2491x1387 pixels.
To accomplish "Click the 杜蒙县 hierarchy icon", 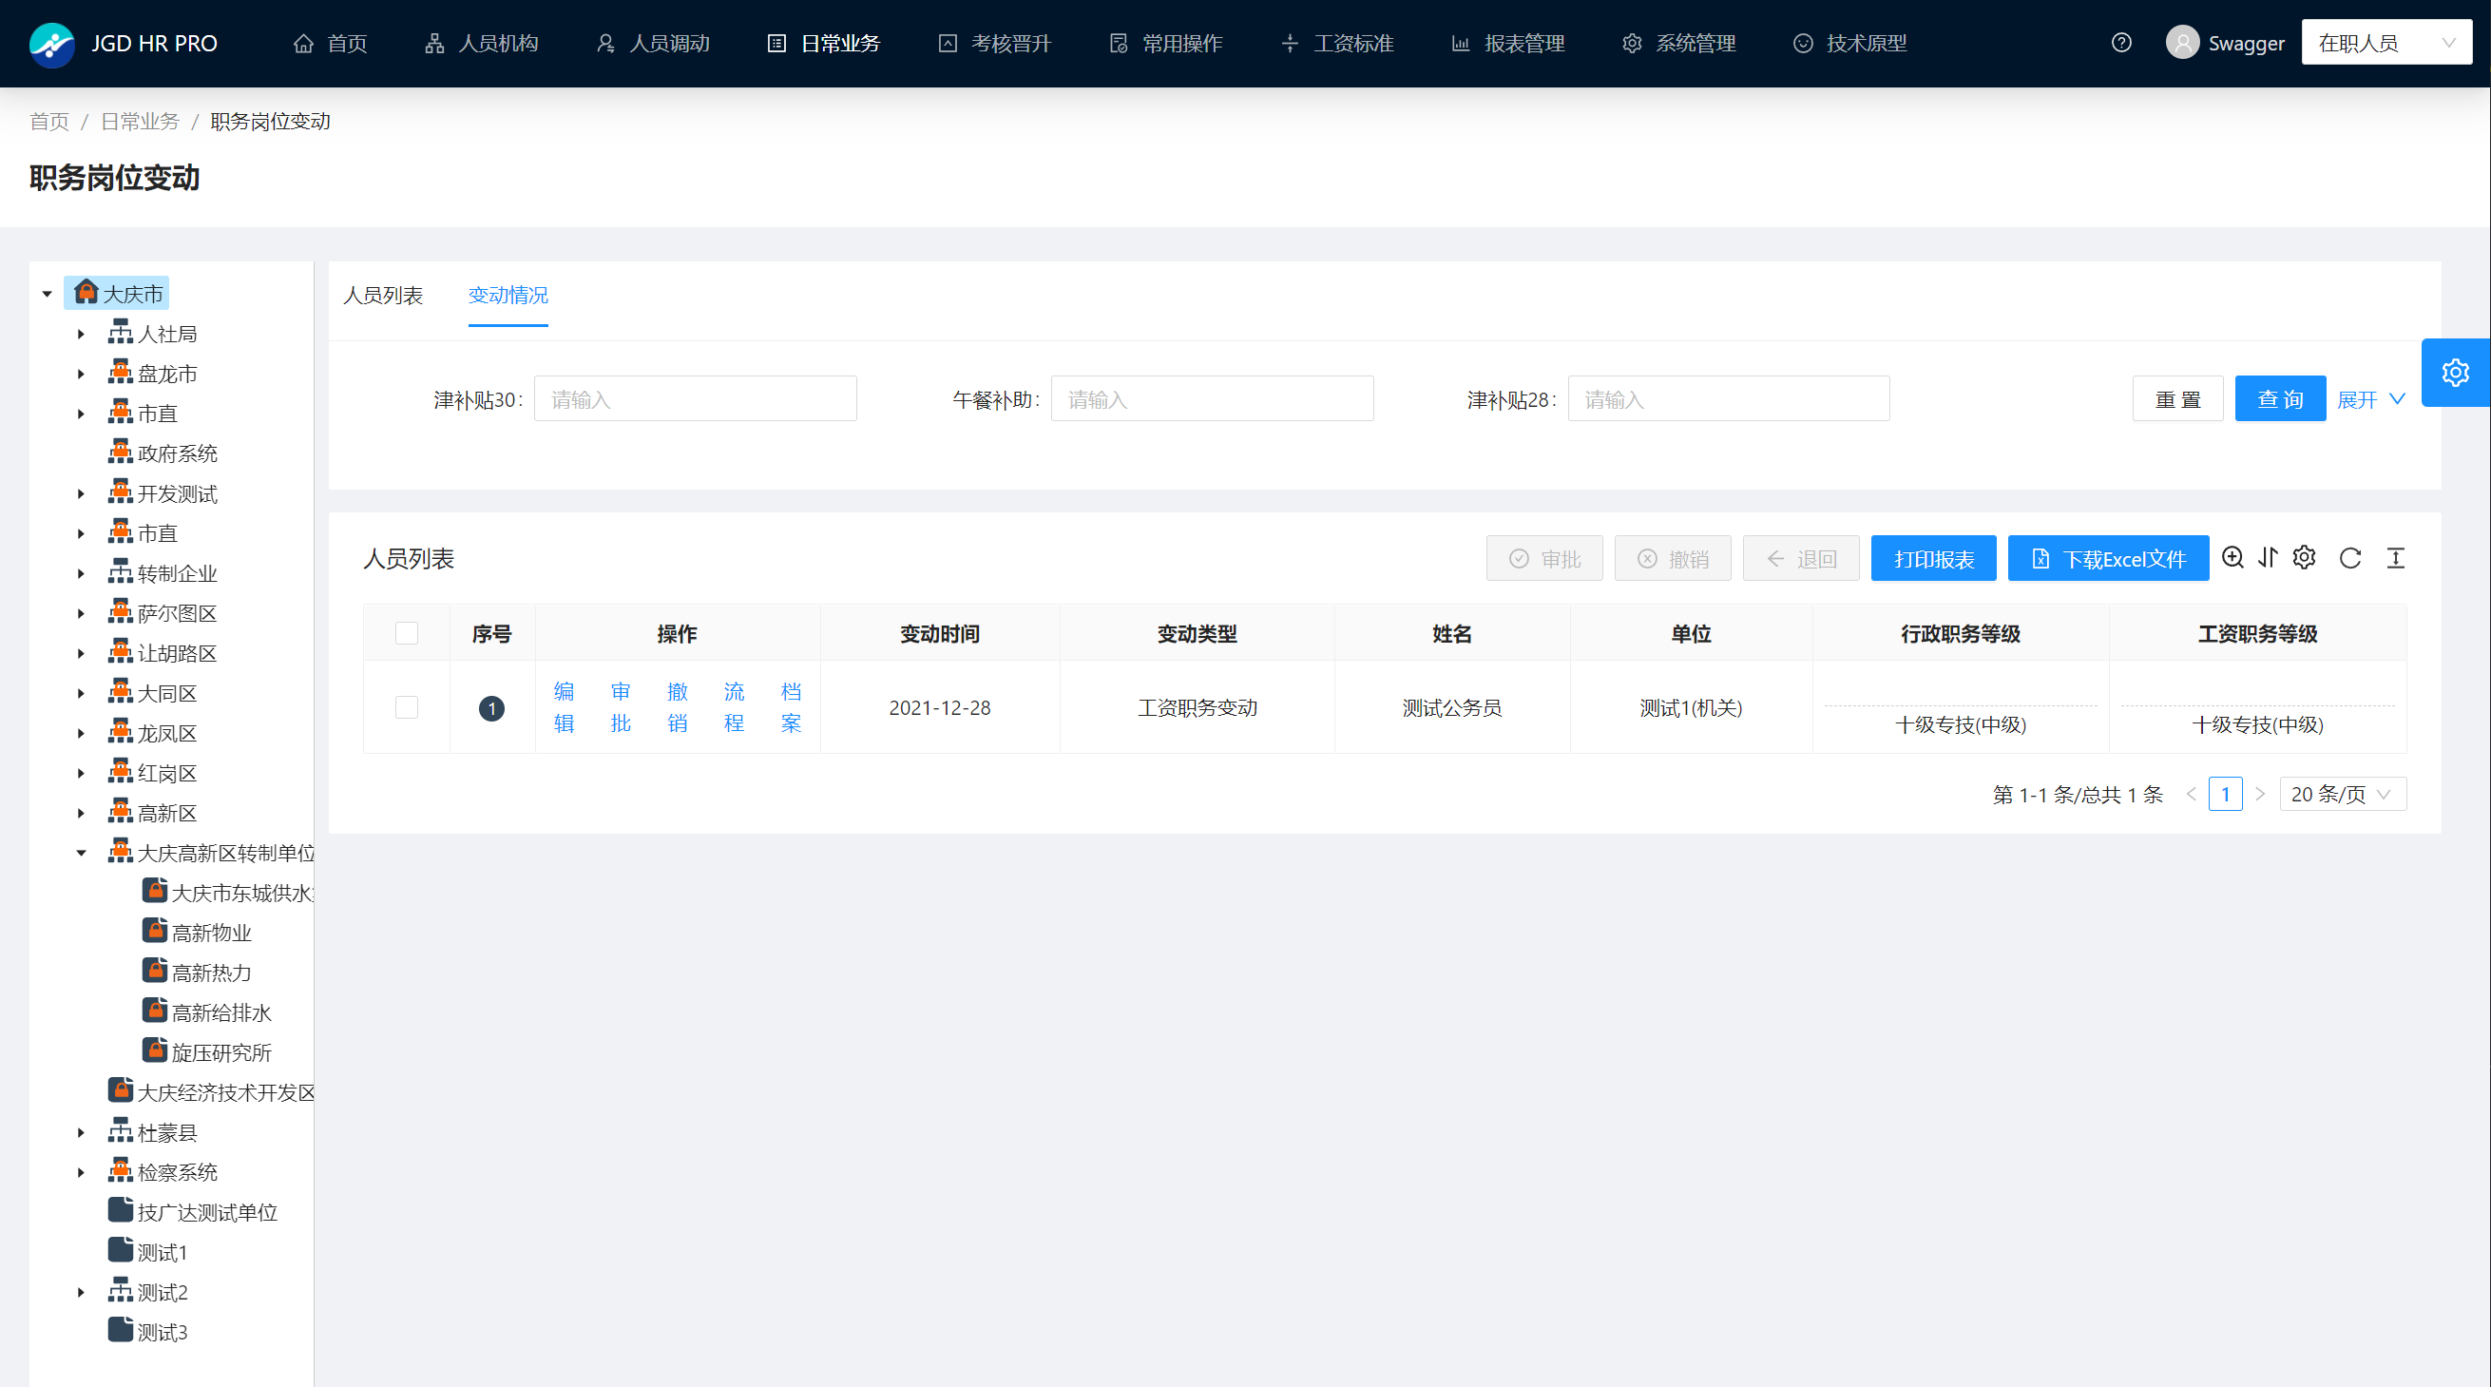I will pyautogui.click(x=120, y=1129).
